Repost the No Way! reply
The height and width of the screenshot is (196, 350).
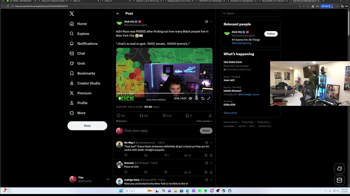click(x=145, y=155)
